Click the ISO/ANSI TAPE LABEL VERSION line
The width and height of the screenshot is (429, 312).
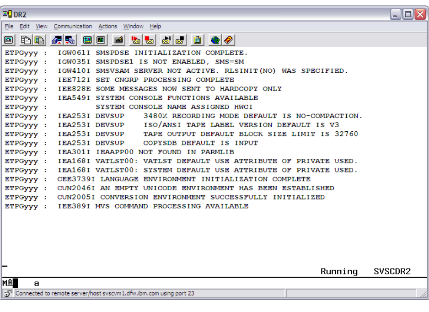pyautogui.click(x=172, y=125)
